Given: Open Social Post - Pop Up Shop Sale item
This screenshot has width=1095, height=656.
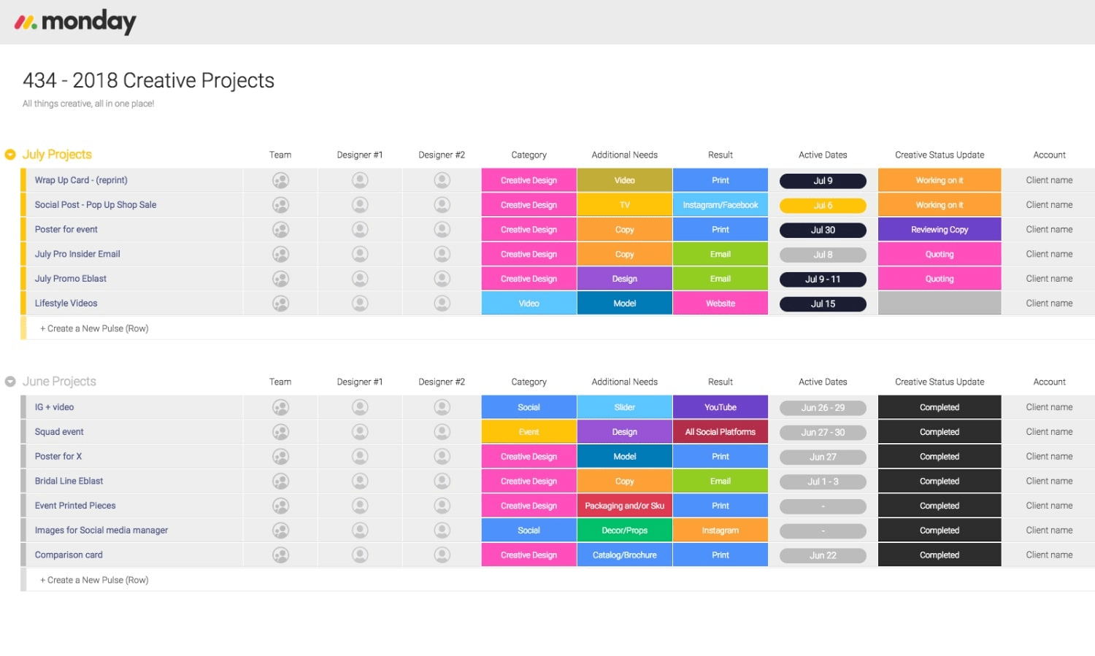Looking at the screenshot, I should pos(96,205).
